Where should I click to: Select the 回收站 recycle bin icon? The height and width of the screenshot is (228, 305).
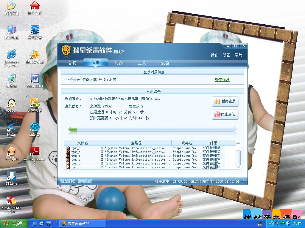(x=12, y=81)
